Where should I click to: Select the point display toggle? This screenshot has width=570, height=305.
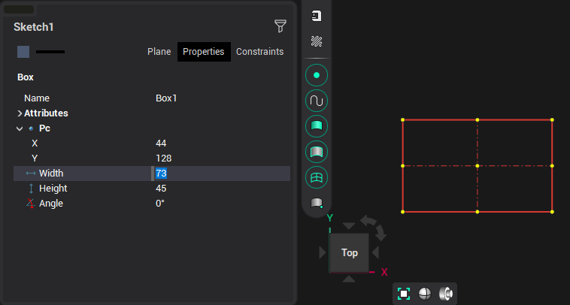[x=317, y=76]
